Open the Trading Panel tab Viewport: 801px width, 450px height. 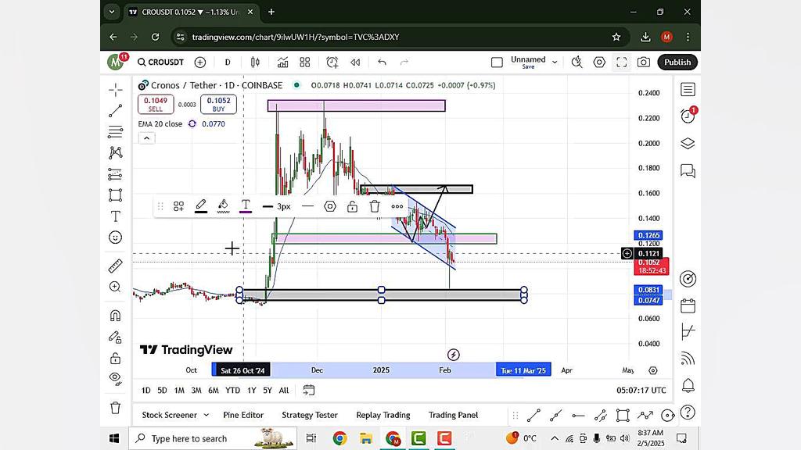pyautogui.click(x=453, y=416)
